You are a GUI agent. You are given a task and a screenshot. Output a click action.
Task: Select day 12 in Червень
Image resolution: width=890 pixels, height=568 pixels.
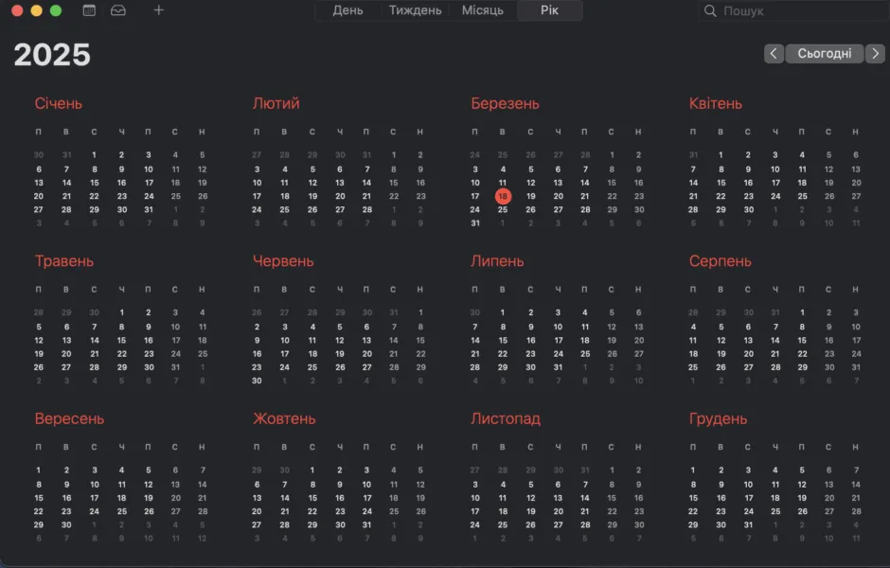click(x=339, y=341)
